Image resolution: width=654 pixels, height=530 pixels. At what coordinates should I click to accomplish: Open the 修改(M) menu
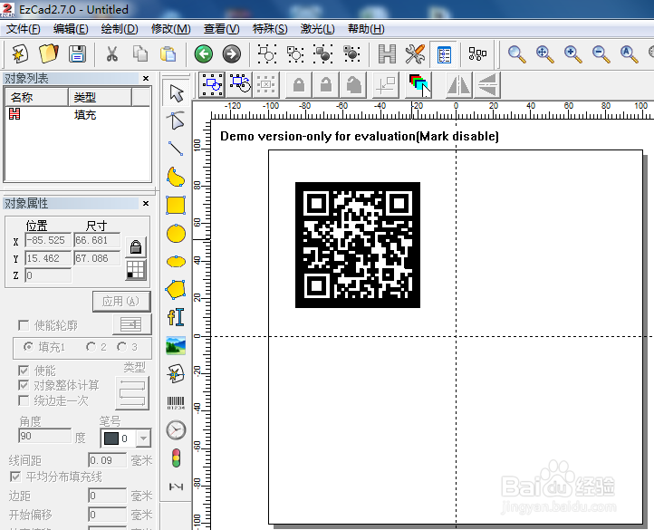click(x=170, y=29)
